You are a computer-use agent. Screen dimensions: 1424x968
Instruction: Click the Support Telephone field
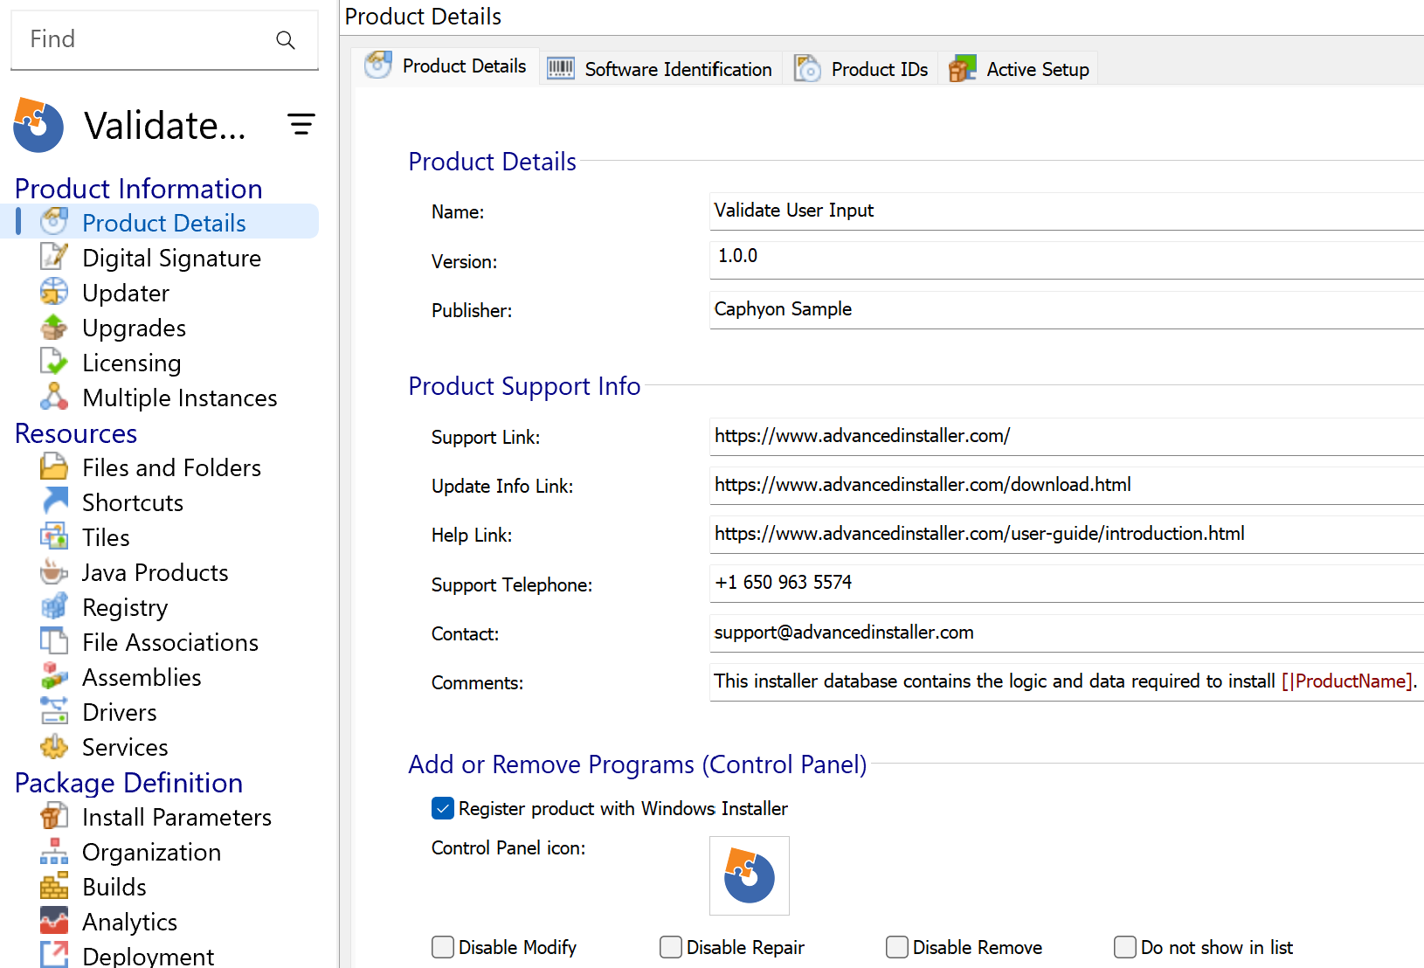pyautogui.click(x=1067, y=583)
